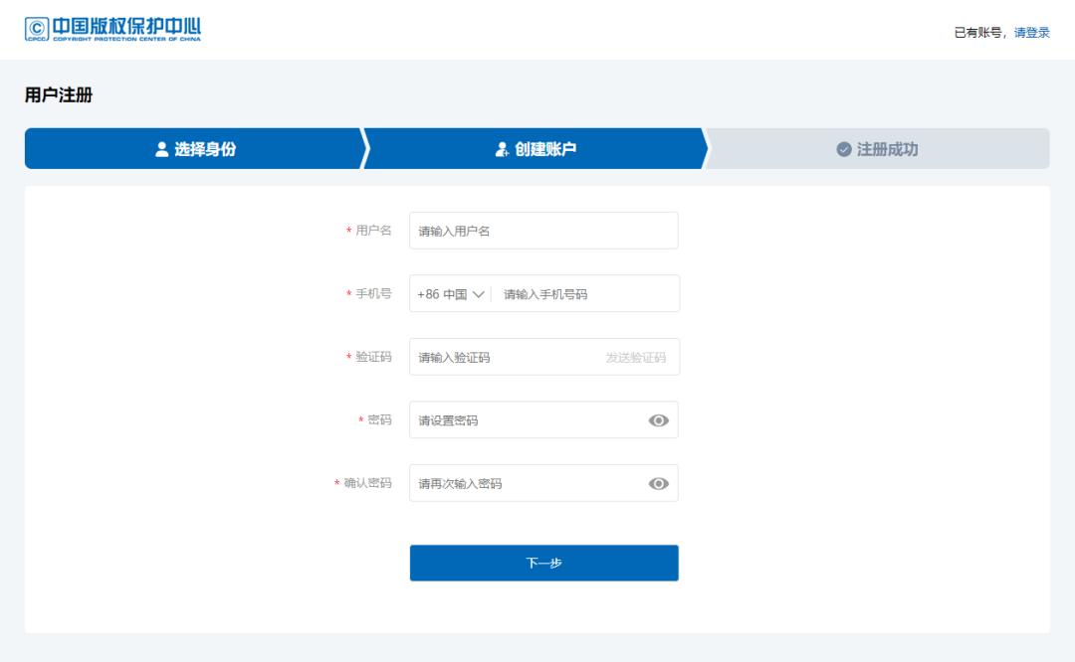Open the 请登录 login link

(1033, 32)
